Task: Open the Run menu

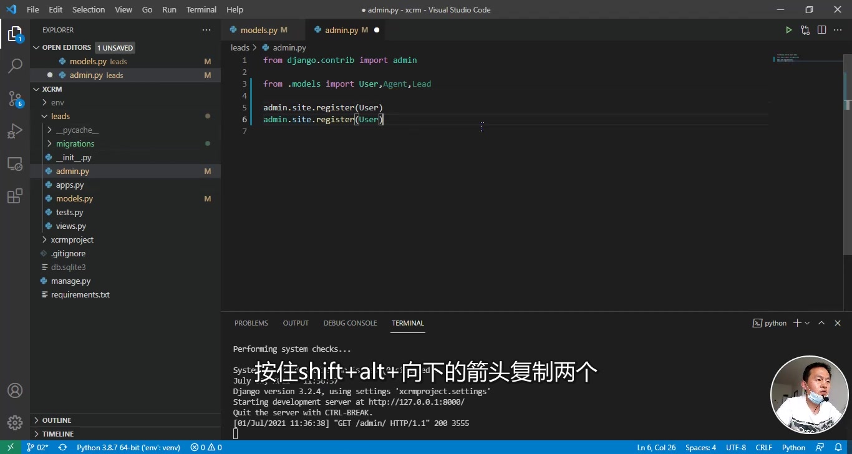Action: tap(169, 9)
